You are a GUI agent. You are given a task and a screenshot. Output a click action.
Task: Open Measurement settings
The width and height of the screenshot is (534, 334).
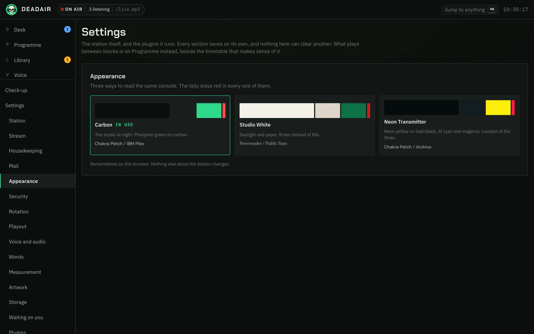point(38,272)
